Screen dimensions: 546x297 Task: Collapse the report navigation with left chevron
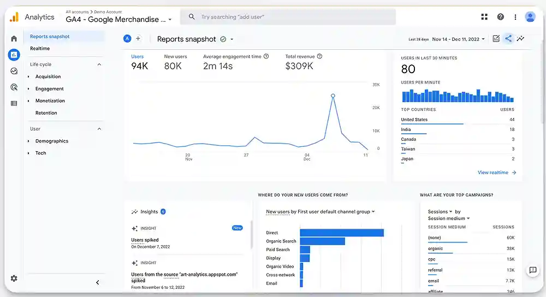tap(98, 282)
